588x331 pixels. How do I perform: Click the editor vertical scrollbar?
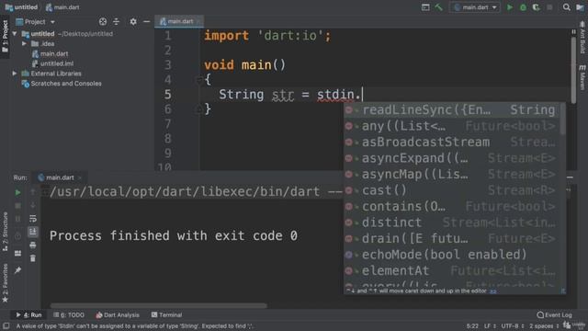(x=573, y=70)
